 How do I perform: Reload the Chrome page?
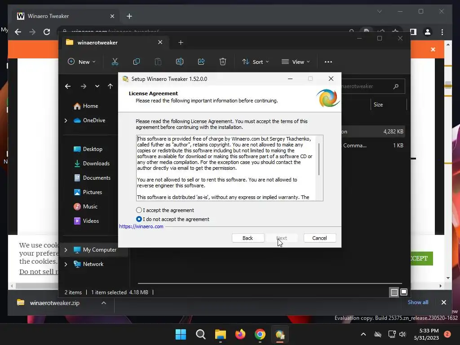tap(47, 32)
